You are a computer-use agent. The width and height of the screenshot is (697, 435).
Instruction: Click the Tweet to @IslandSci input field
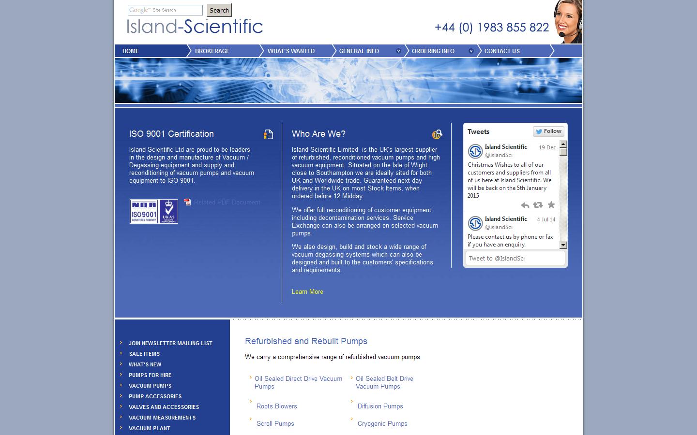[x=515, y=258]
